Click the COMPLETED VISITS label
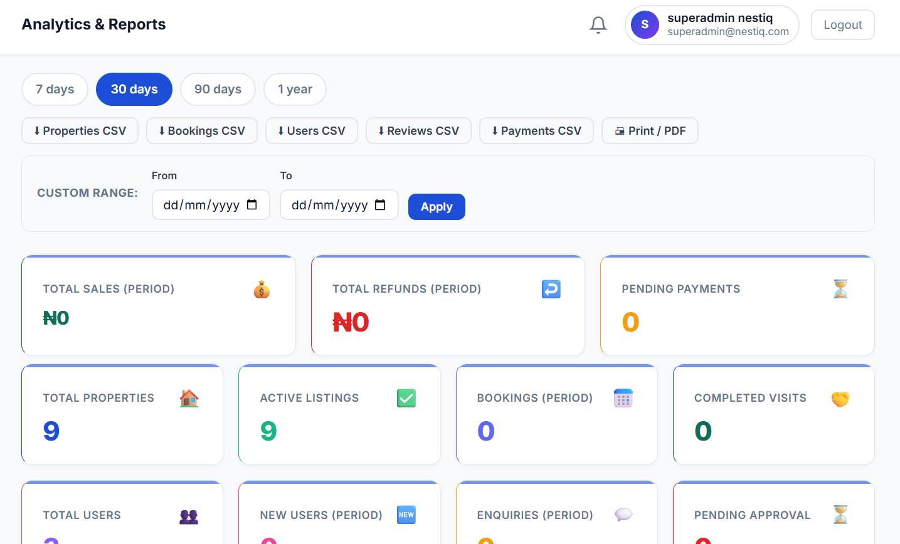This screenshot has height=544, width=900. pos(750,398)
